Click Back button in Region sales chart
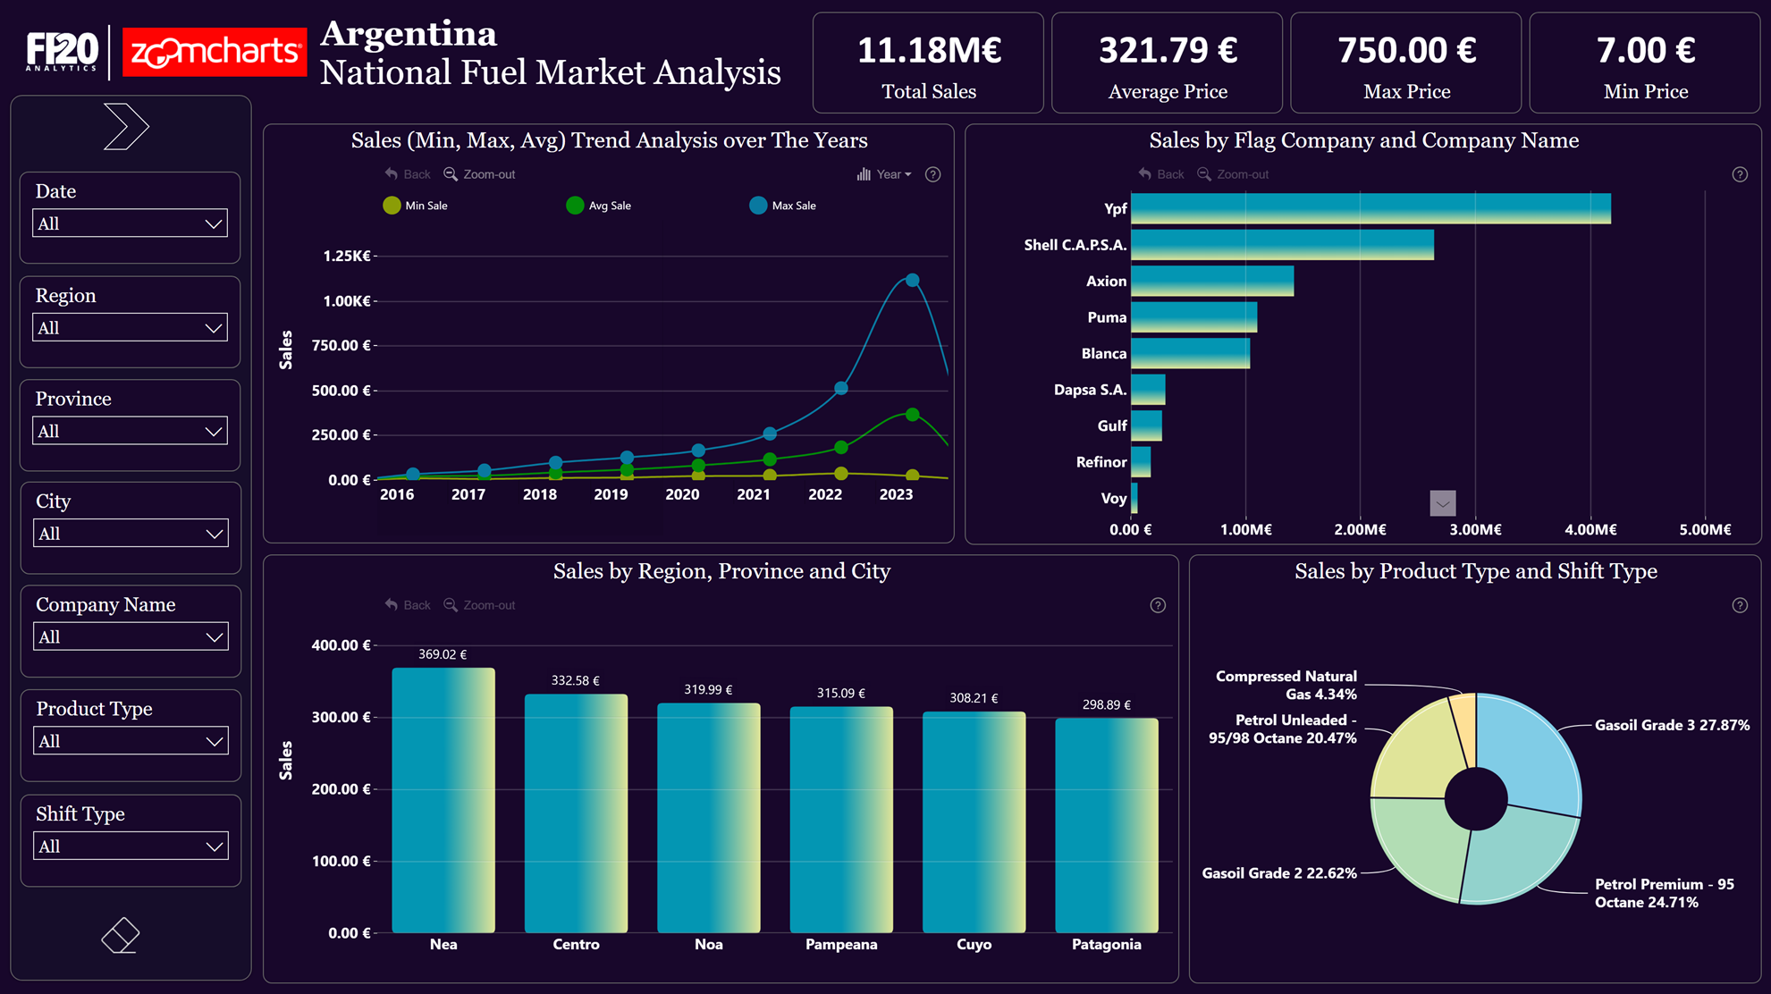1771x994 pixels. click(x=408, y=605)
